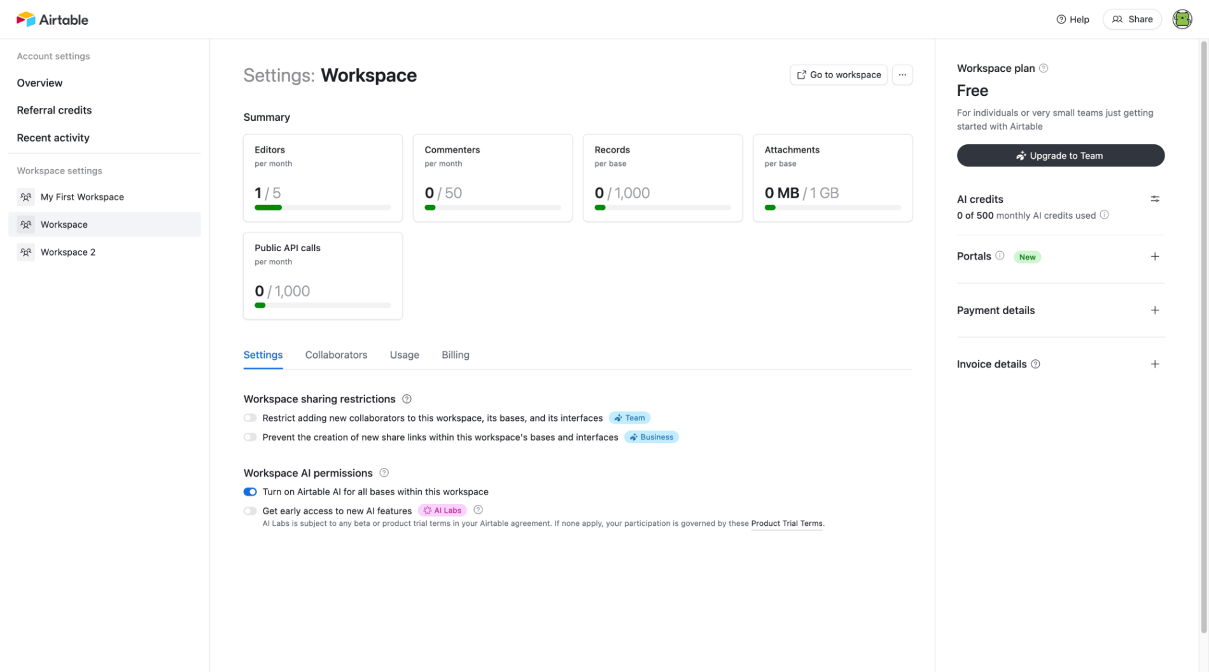Open the Help menu
Image resolution: width=1209 pixels, height=672 pixels.
(x=1073, y=19)
